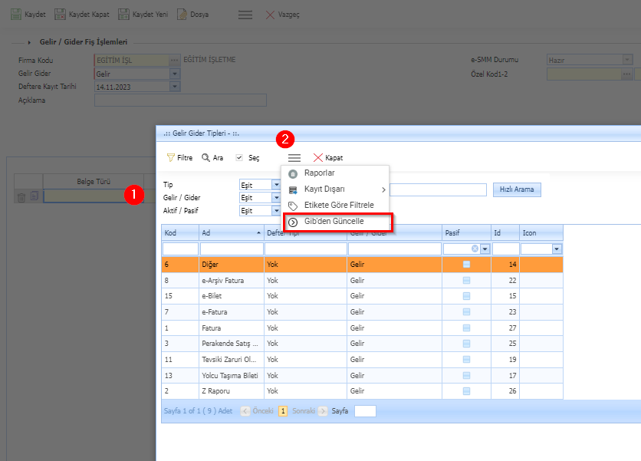This screenshot has height=461, width=641.
Task: Click Ad column filter field
Action: (x=232, y=249)
